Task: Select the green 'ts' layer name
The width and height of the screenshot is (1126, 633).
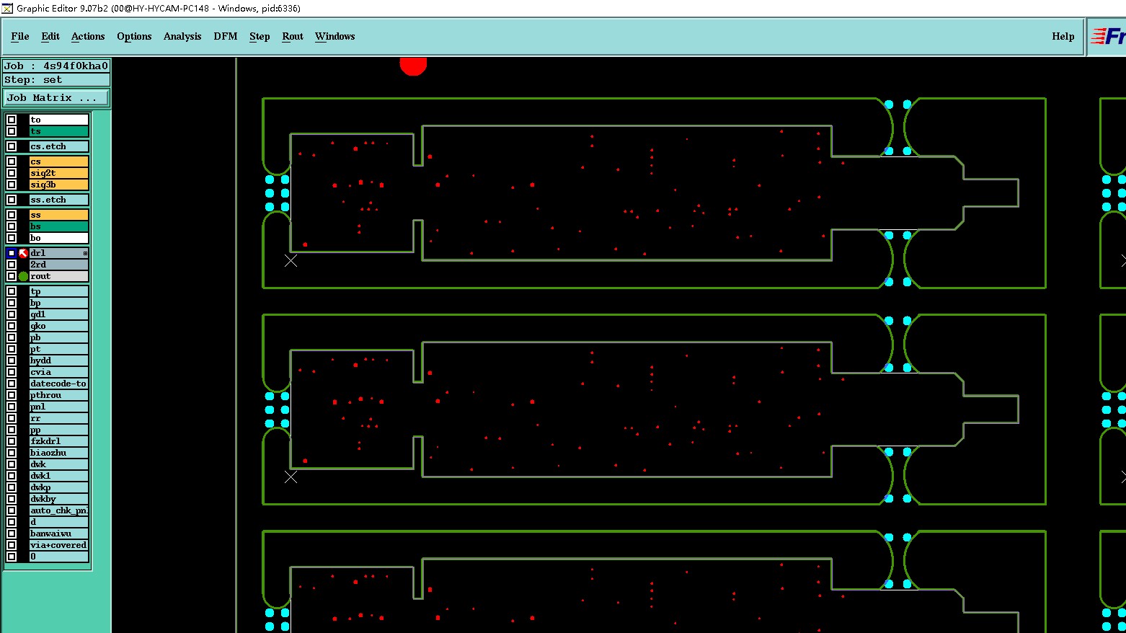Action: (x=58, y=131)
